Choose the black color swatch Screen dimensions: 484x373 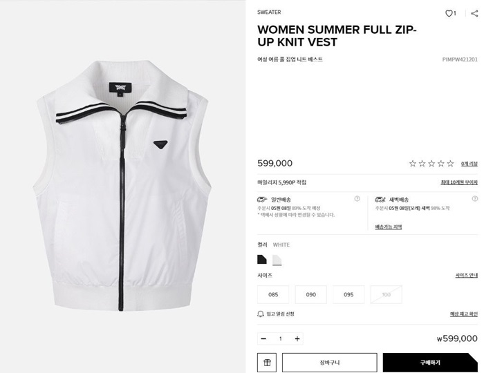[x=262, y=259]
